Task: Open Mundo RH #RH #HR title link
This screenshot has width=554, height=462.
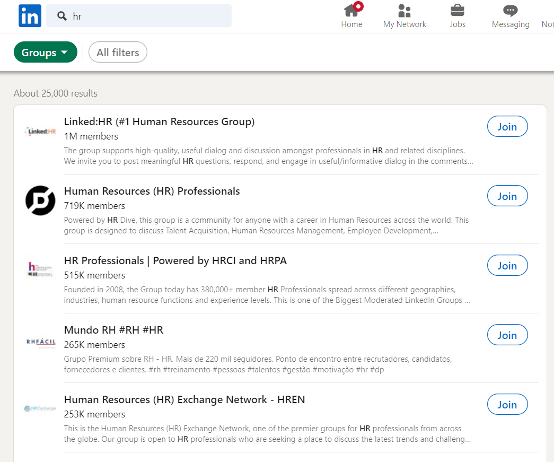Action: pos(113,330)
